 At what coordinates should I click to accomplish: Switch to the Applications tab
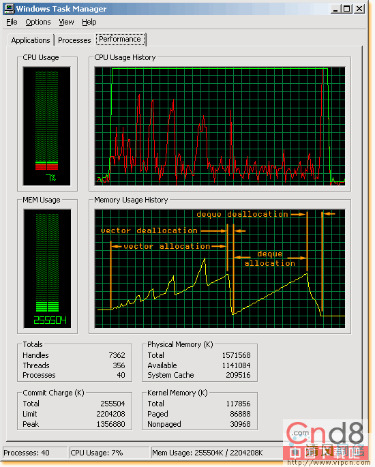pos(31,40)
